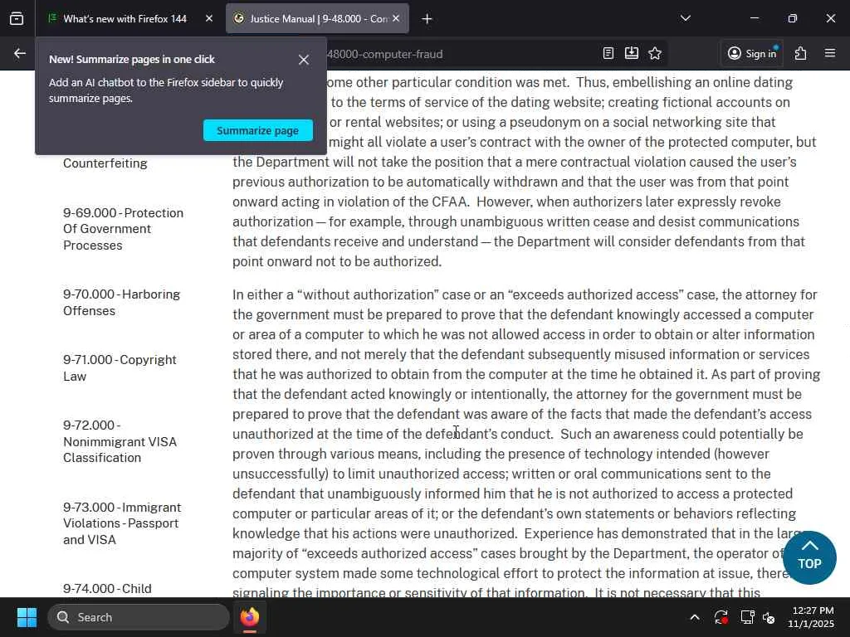Toggle Reader View icon in address bar
The image size is (850, 637).
[608, 53]
